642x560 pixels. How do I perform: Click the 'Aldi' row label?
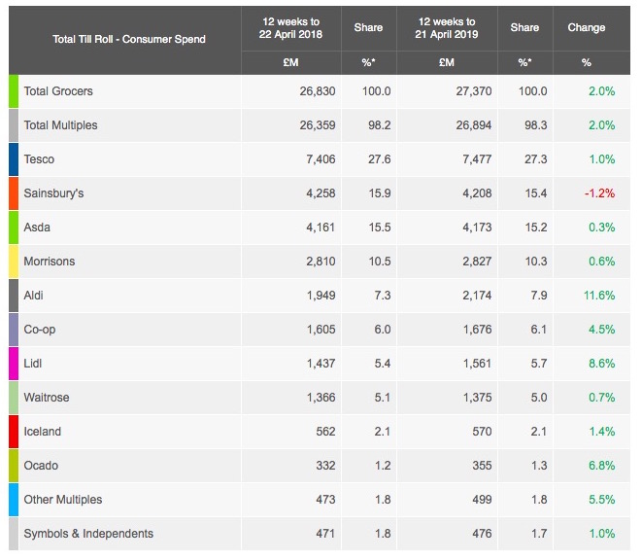coord(33,296)
